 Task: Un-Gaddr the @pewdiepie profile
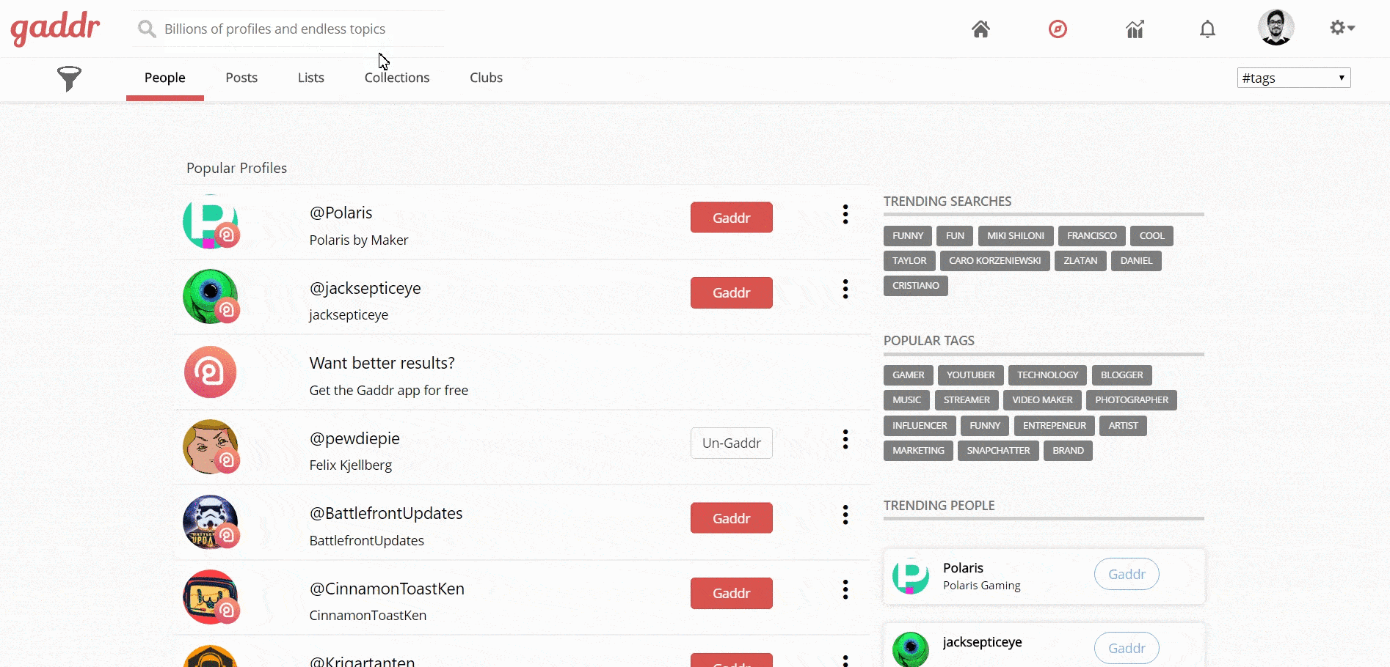(732, 443)
